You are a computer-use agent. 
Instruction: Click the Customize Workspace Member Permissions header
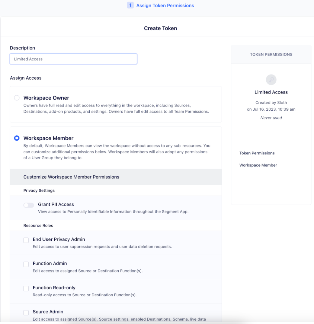point(71,177)
